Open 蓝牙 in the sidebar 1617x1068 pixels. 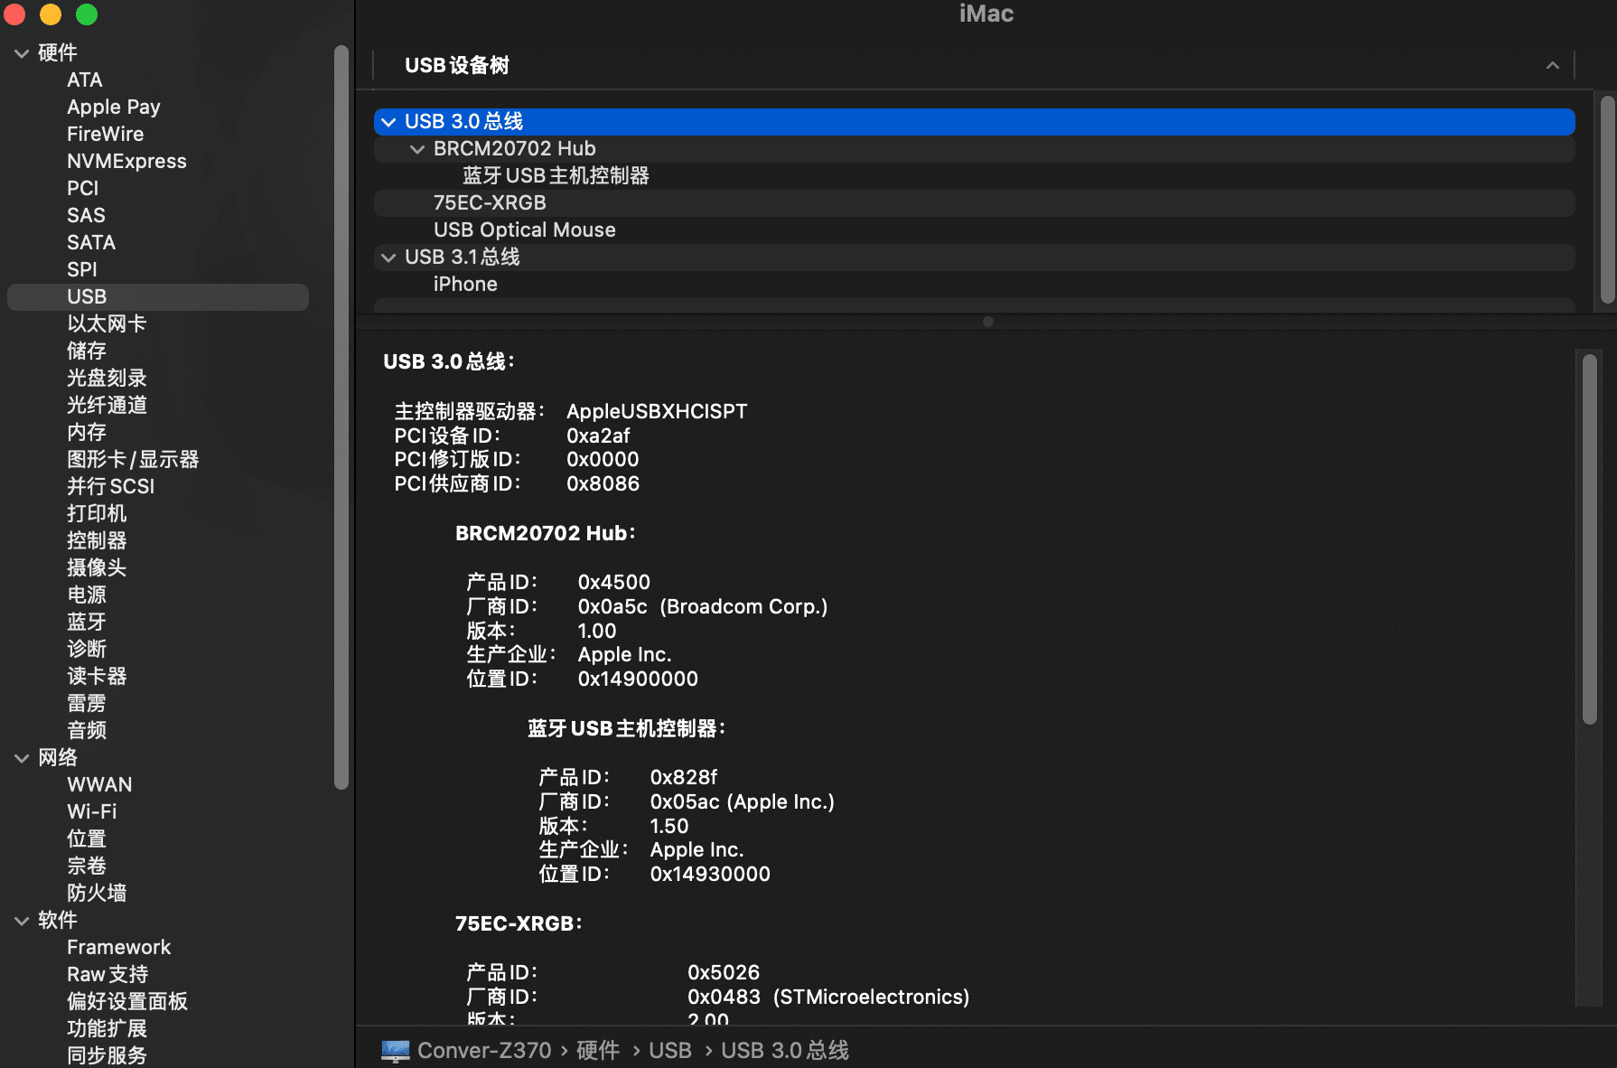pyautogui.click(x=87, y=622)
